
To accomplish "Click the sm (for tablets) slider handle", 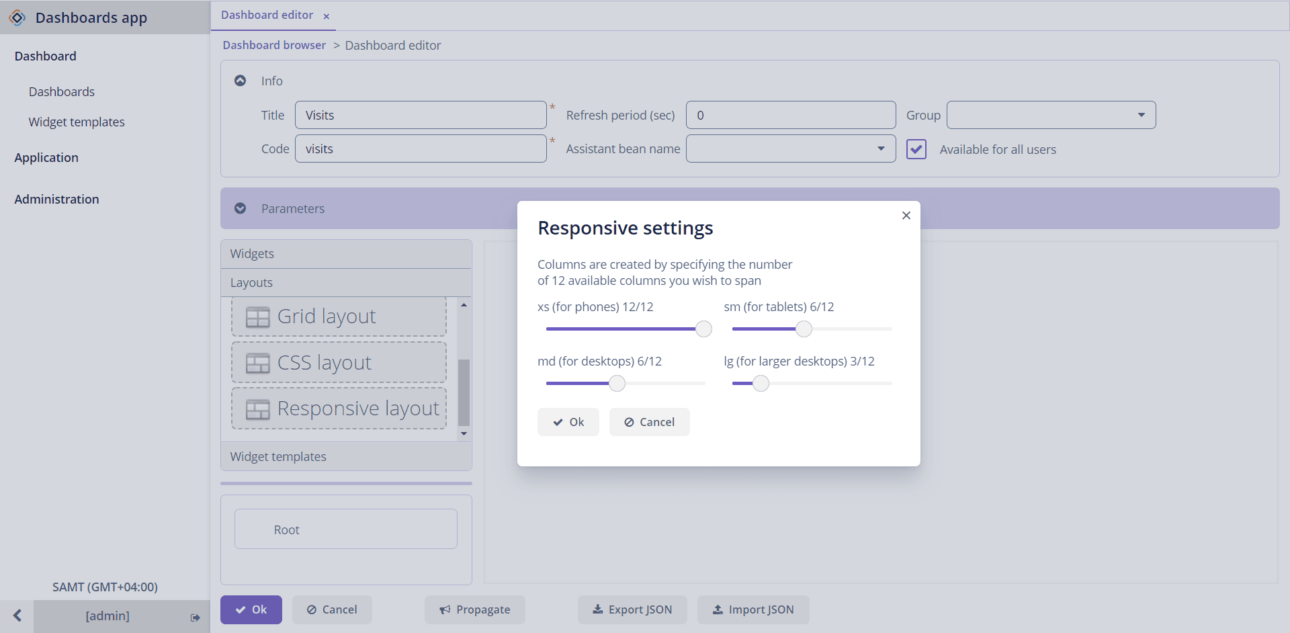I will (804, 329).
